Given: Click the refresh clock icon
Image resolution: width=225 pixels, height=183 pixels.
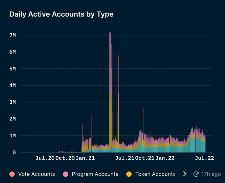Looking at the screenshot, I should [196, 174].
